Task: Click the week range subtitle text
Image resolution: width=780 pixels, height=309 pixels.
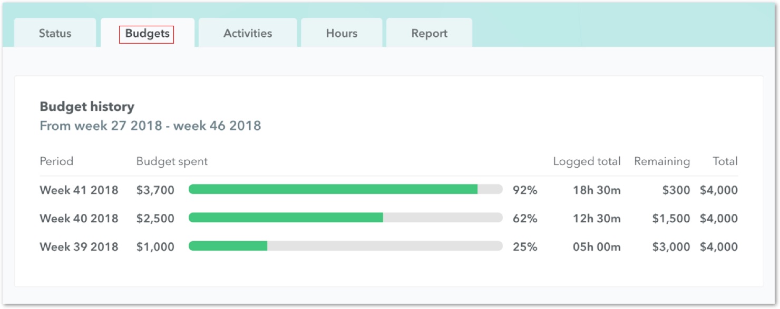Action: coord(150,126)
